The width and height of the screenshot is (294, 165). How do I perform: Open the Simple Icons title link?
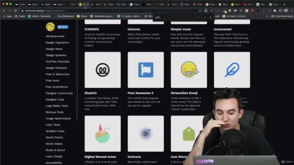pos(181,29)
